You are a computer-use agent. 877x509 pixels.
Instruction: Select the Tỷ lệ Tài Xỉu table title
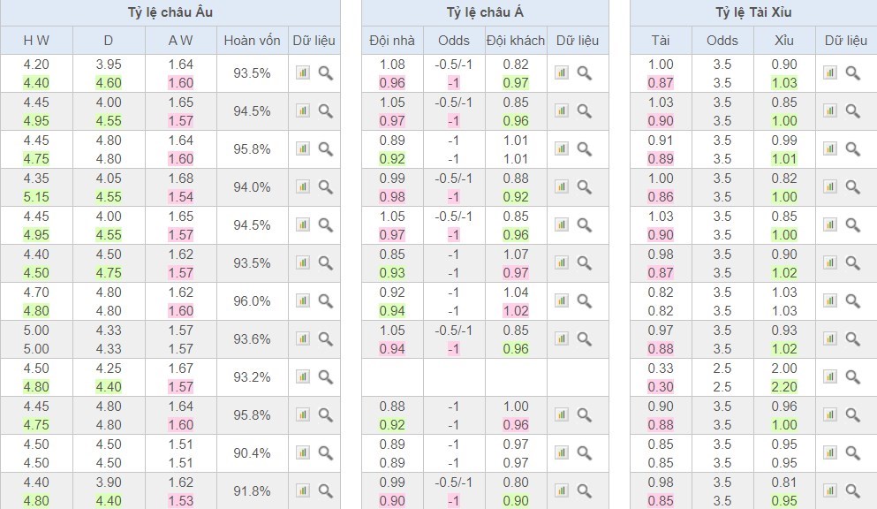point(753,12)
